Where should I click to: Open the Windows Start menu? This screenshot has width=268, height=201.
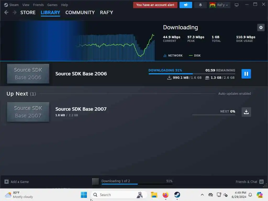pyautogui.click(x=84, y=195)
